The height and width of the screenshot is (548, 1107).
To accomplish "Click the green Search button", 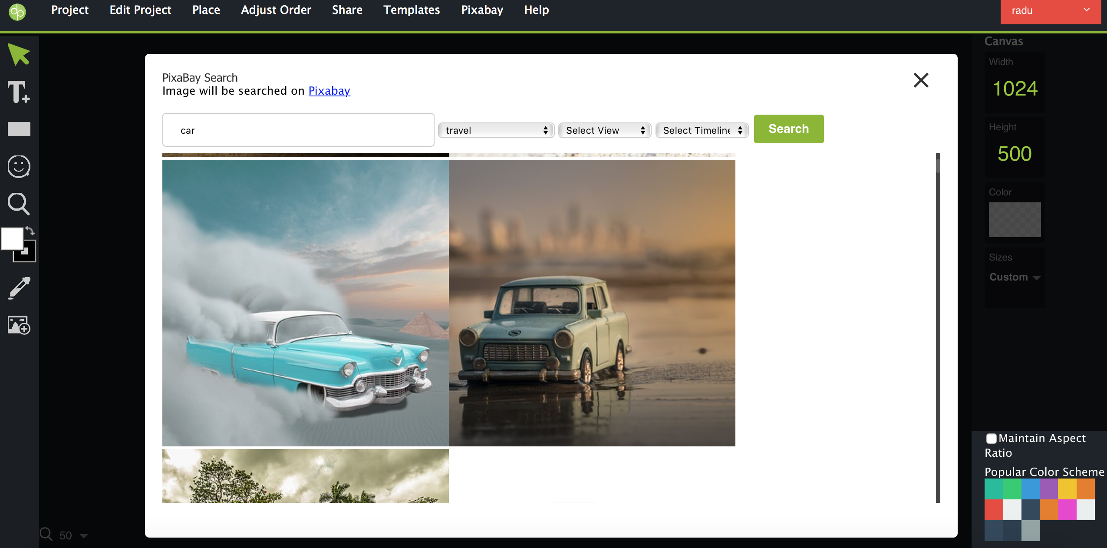I will click(x=788, y=129).
